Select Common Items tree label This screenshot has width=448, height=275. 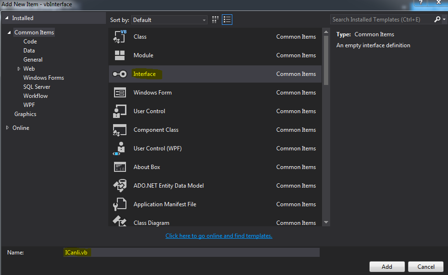pyautogui.click(x=34, y=32)
